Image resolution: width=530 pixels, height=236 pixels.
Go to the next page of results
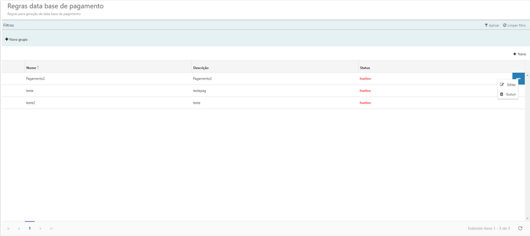[40, 229]
